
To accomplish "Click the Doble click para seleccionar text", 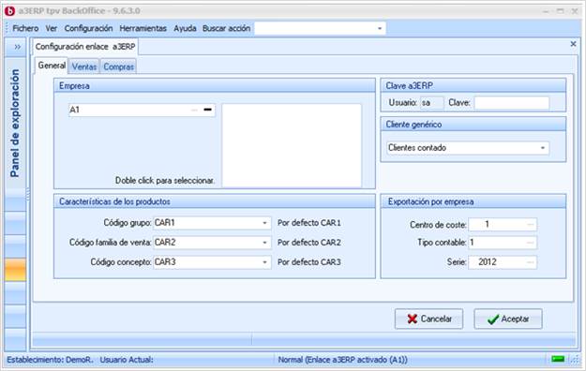I will pyautogui.click(x=165, y=181).
